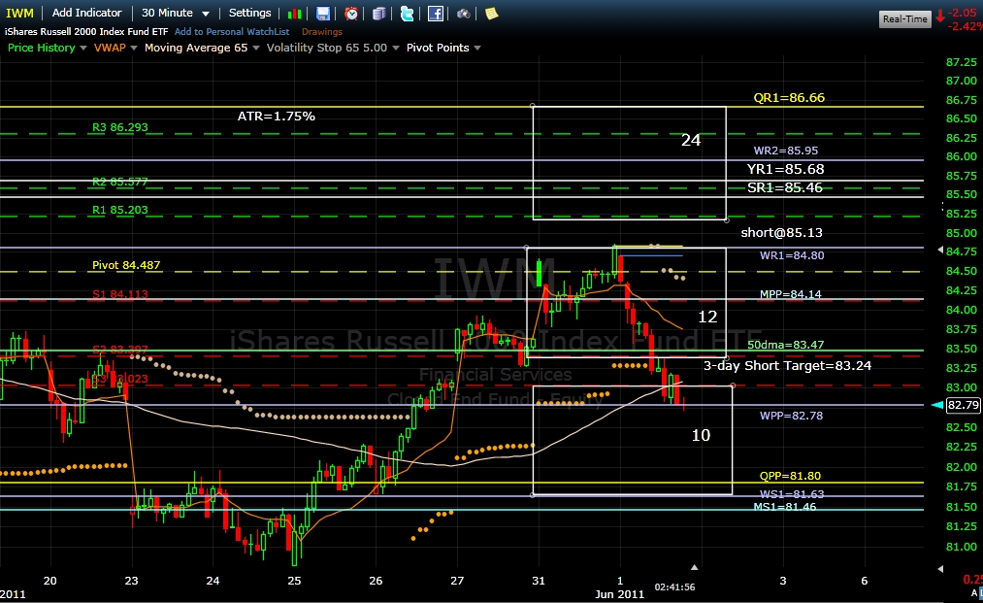
Task: Select the 'WR2=85.95' label
Action: (785, 151)
